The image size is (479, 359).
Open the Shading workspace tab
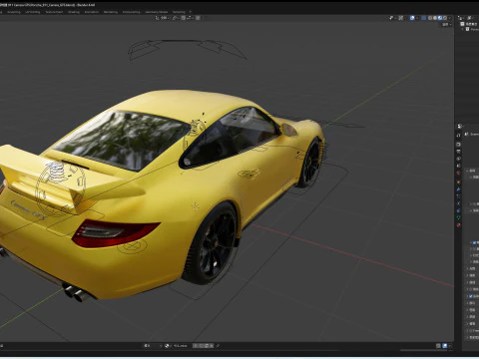[74, 12]
